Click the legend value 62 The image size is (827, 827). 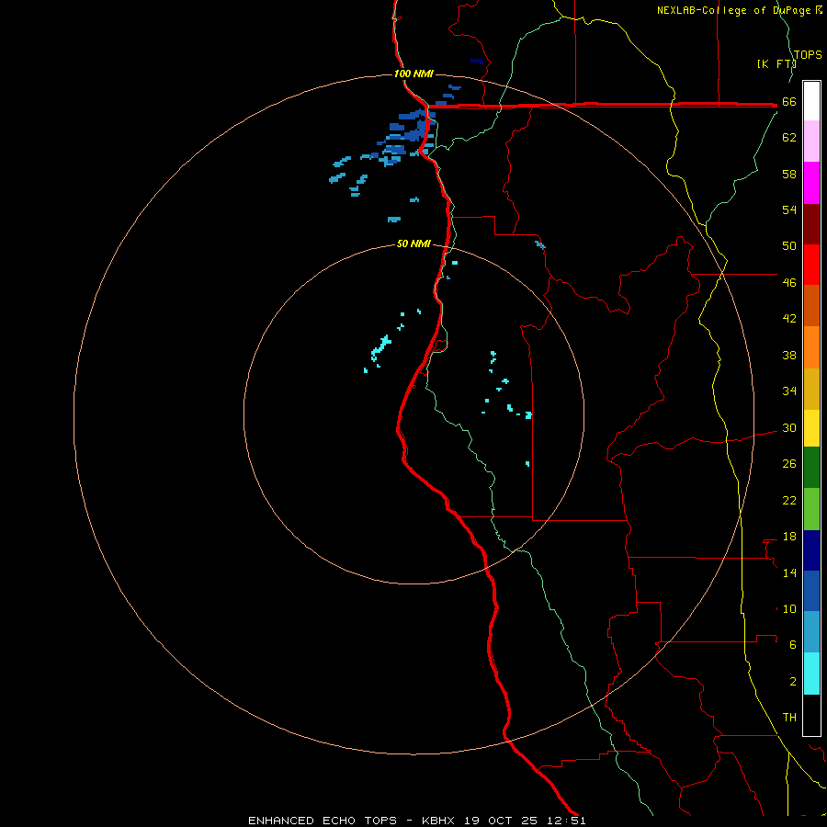click(789, 138)
